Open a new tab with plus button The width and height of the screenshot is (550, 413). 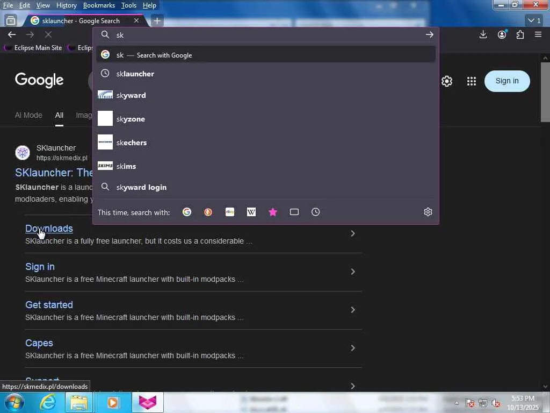pyautogui.click(x=157, y=21)
